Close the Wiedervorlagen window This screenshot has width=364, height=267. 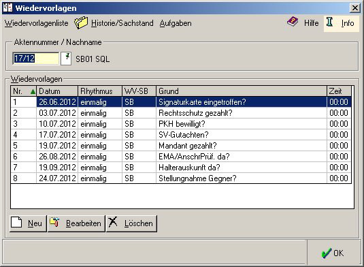point(355,8)
